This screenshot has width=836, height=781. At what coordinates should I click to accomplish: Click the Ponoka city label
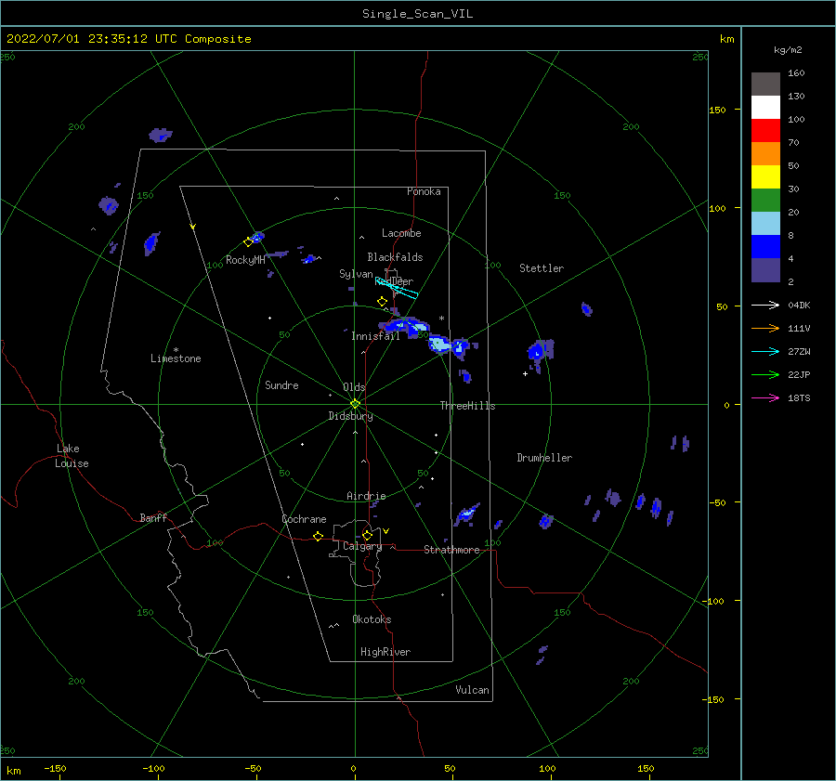[x=424, y=191]
